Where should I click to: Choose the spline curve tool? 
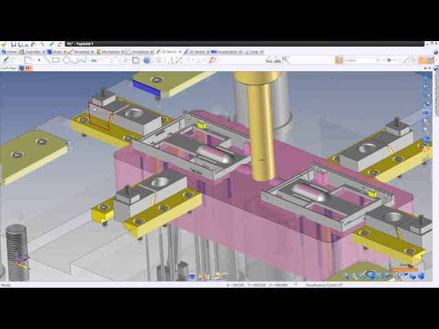click(x=84, y=60)
